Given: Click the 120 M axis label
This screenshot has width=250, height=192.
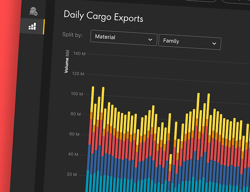Looking at the screenshot, I should [x=78, y=74].
